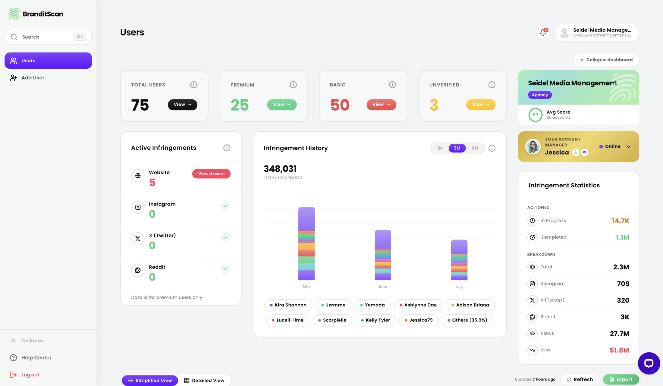Toggle Ashlynne Dae legend chip
Image resolution: width=663 pixels, height=386 pixels.
[x=418, y=305]
